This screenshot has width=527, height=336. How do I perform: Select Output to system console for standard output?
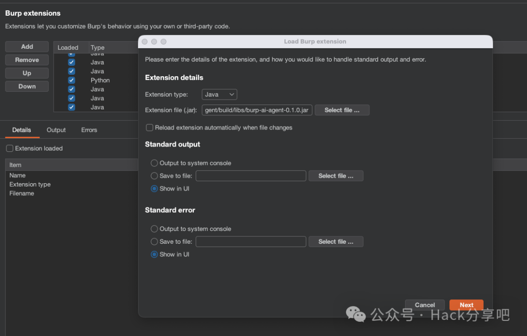[154, 163]
